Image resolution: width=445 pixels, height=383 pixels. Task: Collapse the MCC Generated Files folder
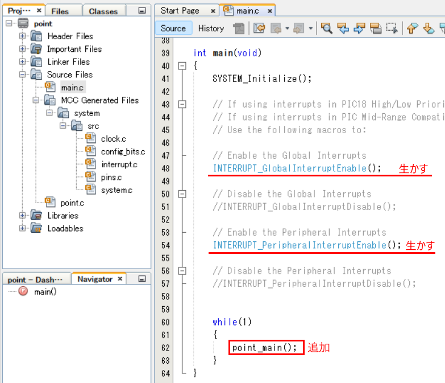point(36,100)
